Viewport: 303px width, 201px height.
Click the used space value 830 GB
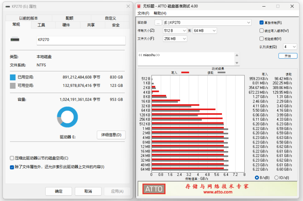(116, 77)
